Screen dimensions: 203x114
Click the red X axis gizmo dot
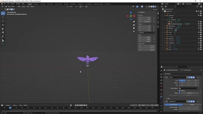pos(134,16)
